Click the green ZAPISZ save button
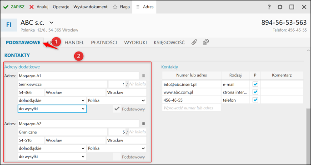 click(x=14, y=7)
